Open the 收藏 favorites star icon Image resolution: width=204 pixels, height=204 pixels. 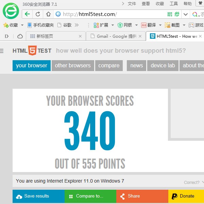5,25
